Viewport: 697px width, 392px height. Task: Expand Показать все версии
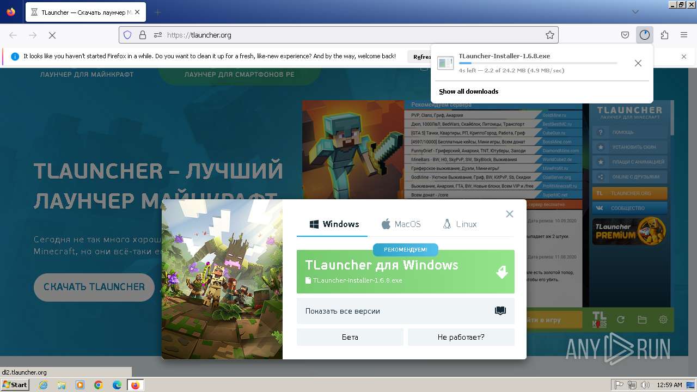406,311
